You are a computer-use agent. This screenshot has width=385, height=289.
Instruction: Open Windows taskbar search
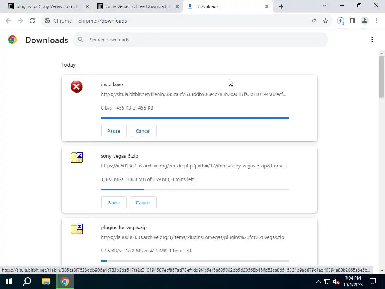(27, 281)
